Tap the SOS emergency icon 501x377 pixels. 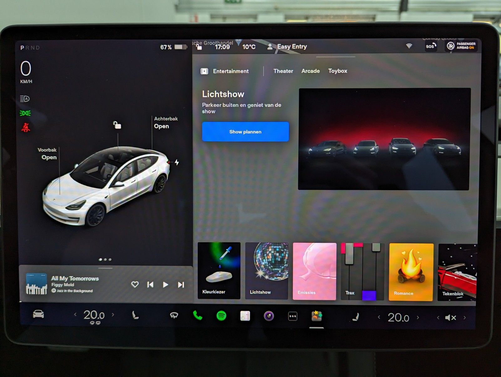[431, 46]
